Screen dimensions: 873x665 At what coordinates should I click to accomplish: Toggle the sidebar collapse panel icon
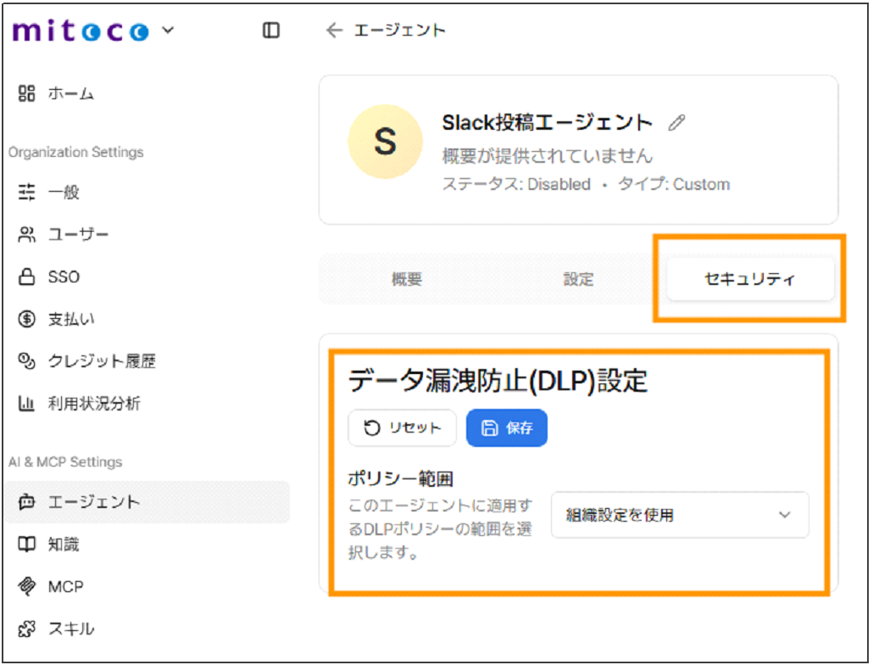coord(270,30)
